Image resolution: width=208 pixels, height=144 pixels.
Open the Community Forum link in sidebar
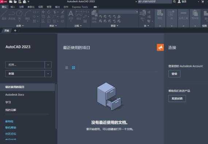[x=11, y=134]
